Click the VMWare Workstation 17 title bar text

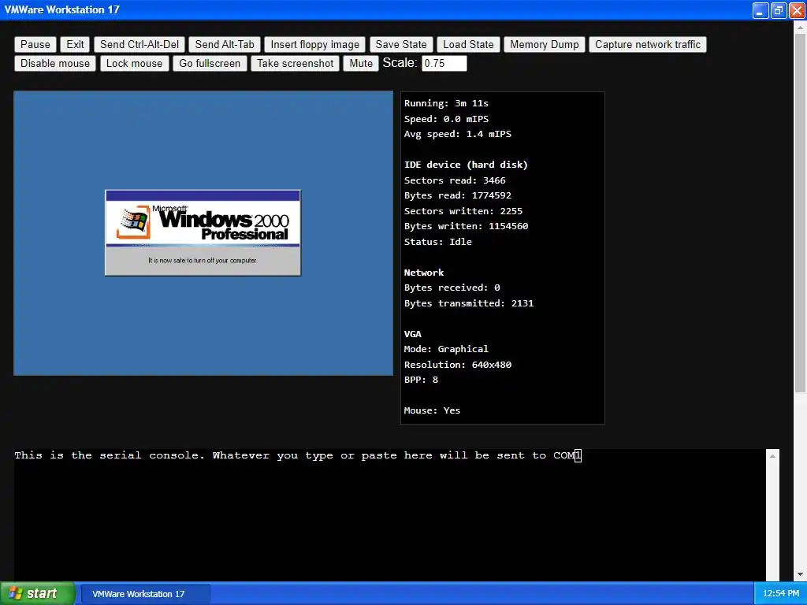(x=61, y=9)
